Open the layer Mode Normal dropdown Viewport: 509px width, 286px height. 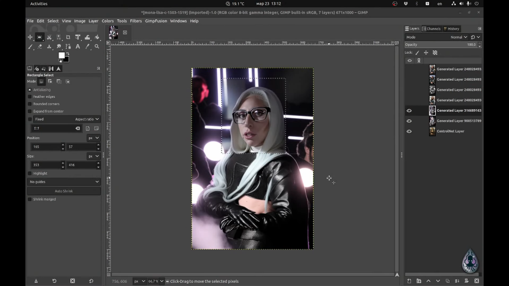point(459,37)
